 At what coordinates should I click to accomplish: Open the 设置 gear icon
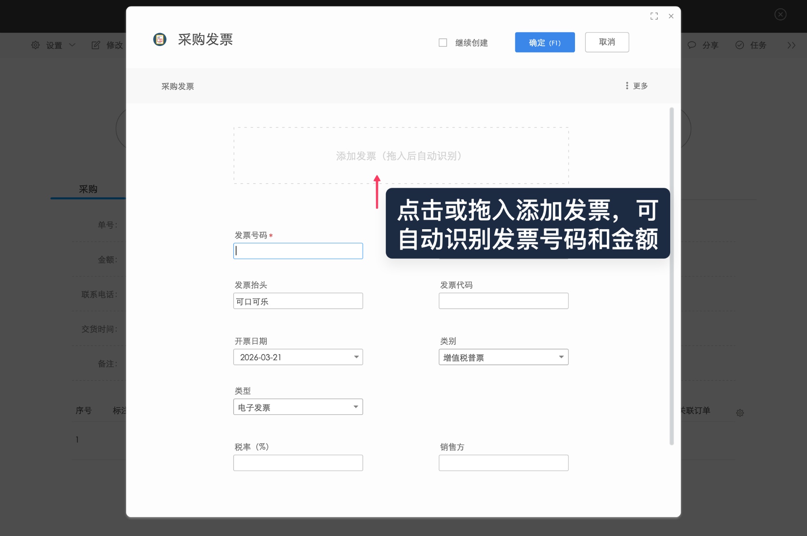[x=36, y=45]
